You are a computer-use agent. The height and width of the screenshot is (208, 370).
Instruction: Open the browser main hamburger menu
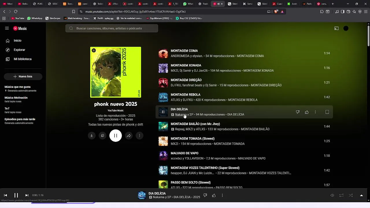point(366,12)
